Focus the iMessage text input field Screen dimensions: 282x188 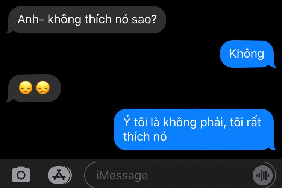click(180, 175)
